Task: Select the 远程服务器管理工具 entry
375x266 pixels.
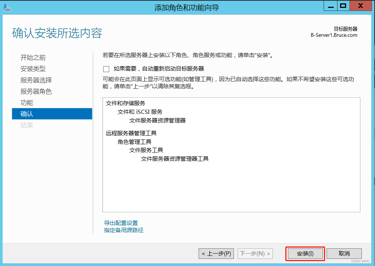Action: point(131,133)
